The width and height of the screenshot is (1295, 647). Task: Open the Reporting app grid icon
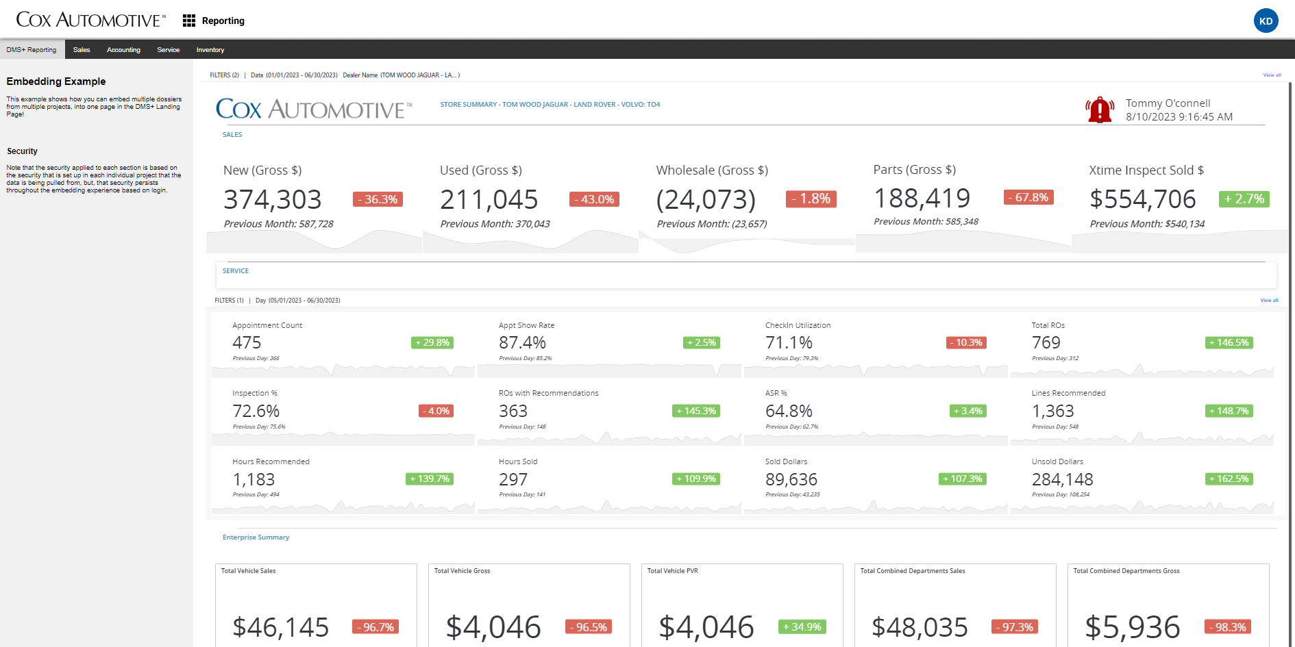point(189,21)
